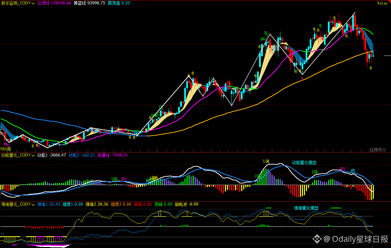Expand the 情绪量化_CODY indicator dropdown arrow
Screen dimensions: 391x248
33,205
